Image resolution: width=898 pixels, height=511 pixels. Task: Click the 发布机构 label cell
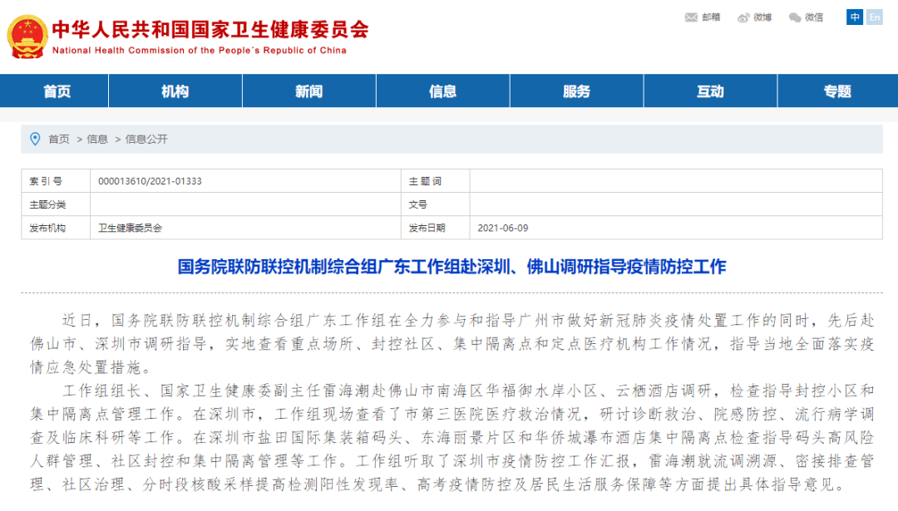pos(56,228)
